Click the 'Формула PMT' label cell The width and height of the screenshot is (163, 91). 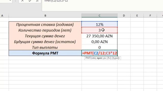click(x=45, y=53)
